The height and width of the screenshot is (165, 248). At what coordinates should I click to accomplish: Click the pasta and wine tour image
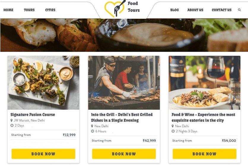204,83
